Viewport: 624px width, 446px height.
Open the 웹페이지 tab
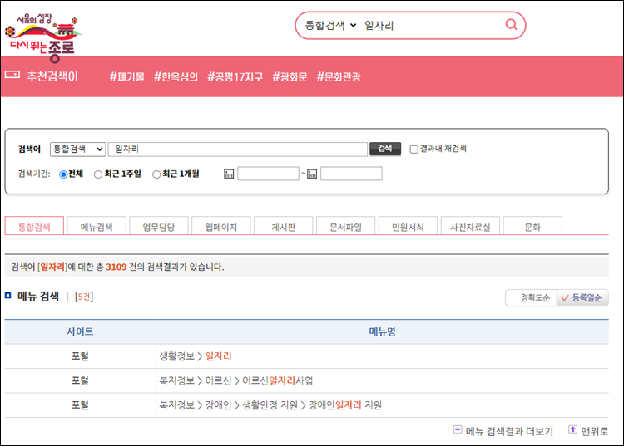click(221, 227)
